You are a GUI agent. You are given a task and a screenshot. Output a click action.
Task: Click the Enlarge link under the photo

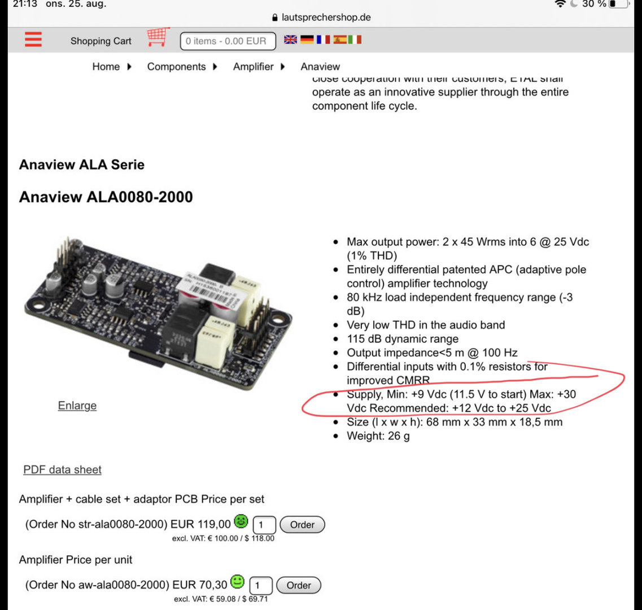tap(77, 406)
